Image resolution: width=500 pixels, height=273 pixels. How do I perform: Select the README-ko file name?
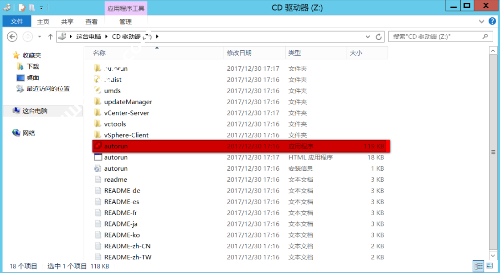point(122,235)
